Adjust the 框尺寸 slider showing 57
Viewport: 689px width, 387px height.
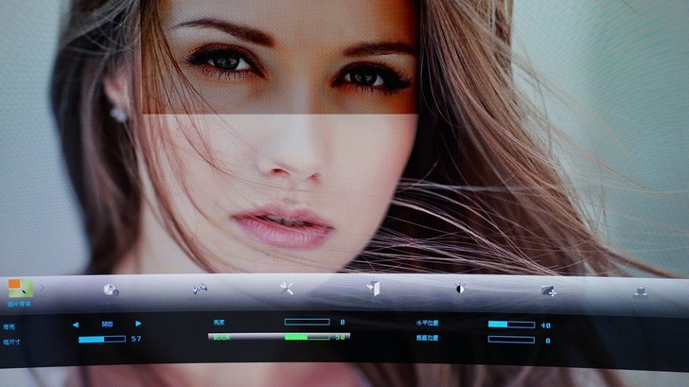coord(102,339)
